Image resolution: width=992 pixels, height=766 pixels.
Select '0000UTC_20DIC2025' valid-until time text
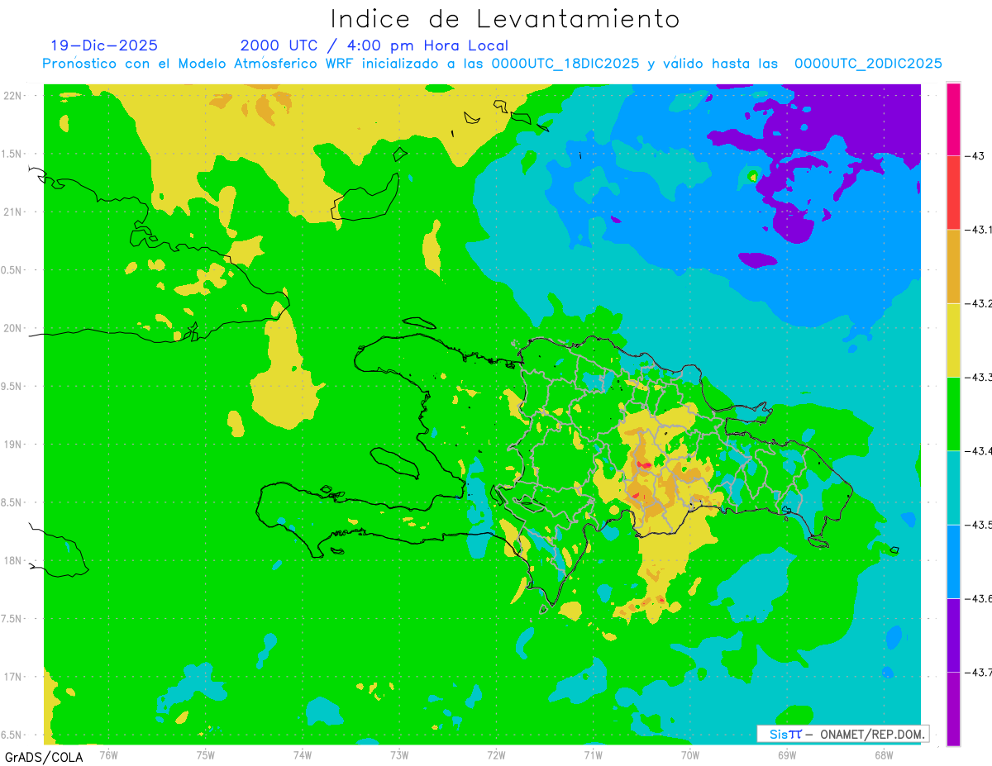click(x=868, y=64)
